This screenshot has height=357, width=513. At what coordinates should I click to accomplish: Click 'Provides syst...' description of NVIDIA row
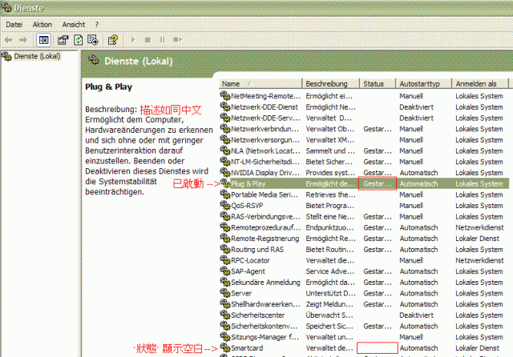(330, 173)
